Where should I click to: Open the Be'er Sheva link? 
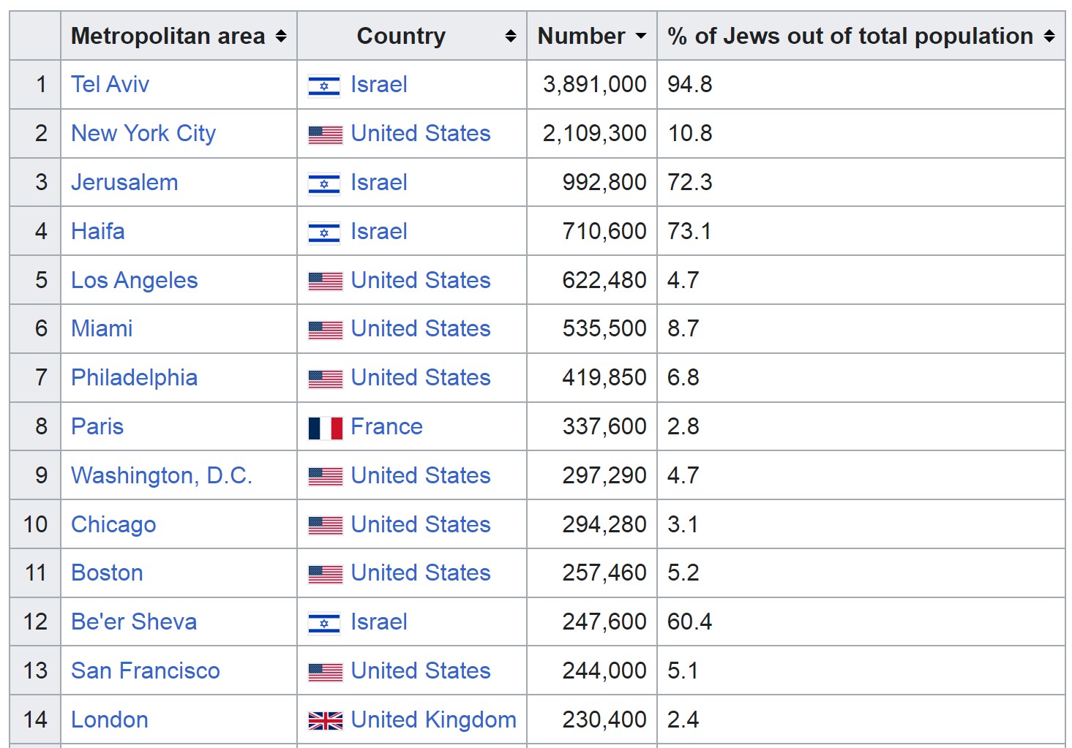[134, 622]
